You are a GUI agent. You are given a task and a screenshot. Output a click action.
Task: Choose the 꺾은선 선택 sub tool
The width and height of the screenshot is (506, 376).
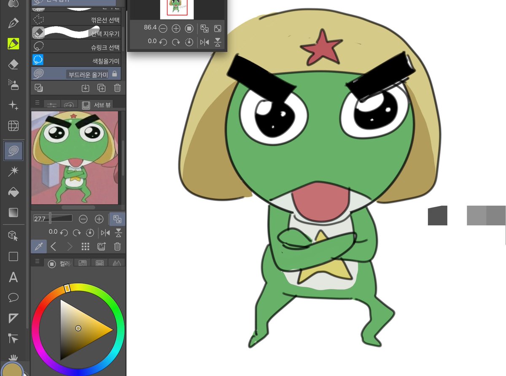point(76,19)
